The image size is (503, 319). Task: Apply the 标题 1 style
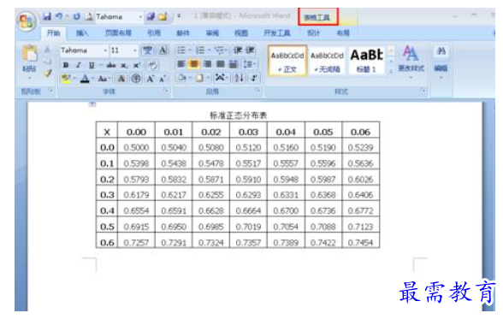[367, 61]
